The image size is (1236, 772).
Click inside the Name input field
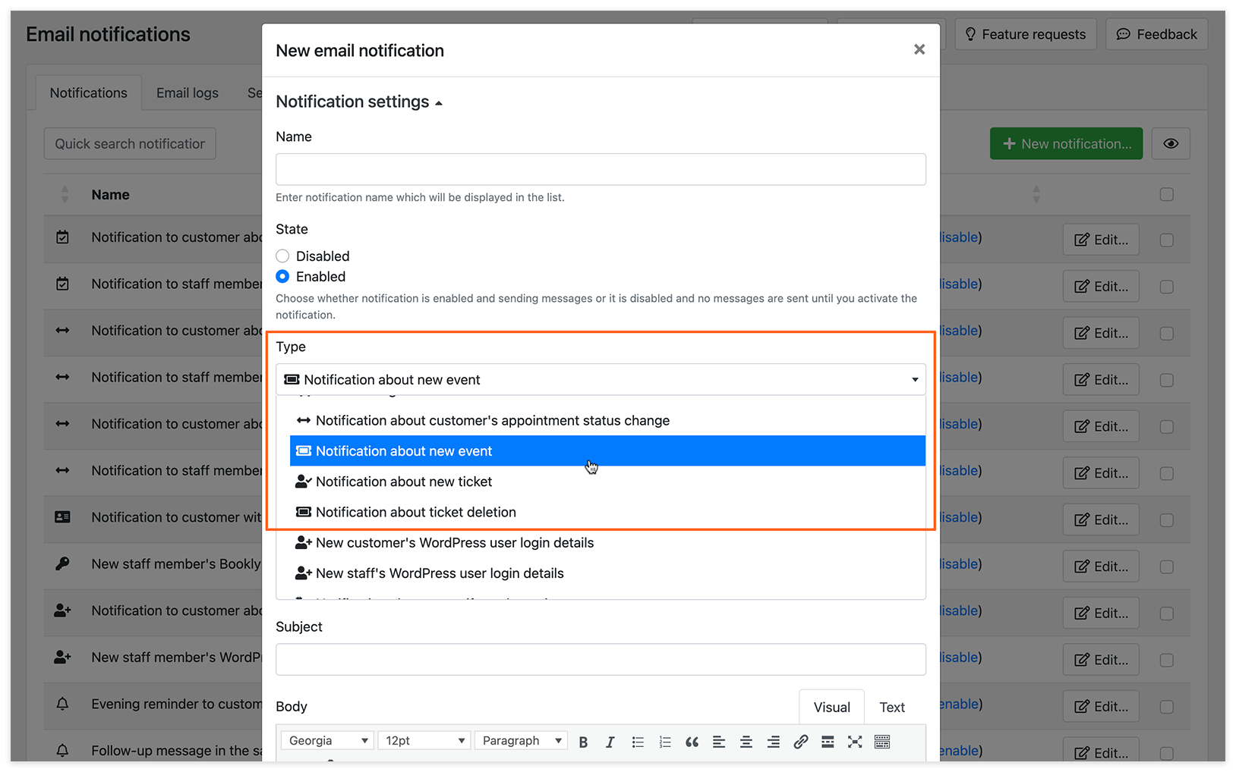click(x=601, y=169)
